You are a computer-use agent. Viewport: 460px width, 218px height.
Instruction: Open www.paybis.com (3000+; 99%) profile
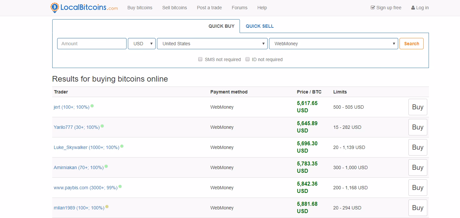pyautogui.click(x=86, y=188)
